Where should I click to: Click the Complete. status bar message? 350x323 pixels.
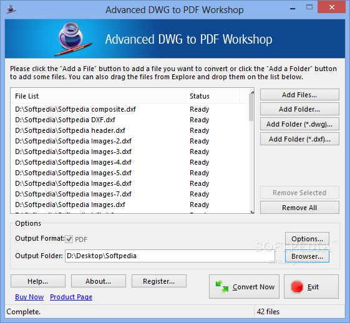pyautogui.click(x=24, y=312)
